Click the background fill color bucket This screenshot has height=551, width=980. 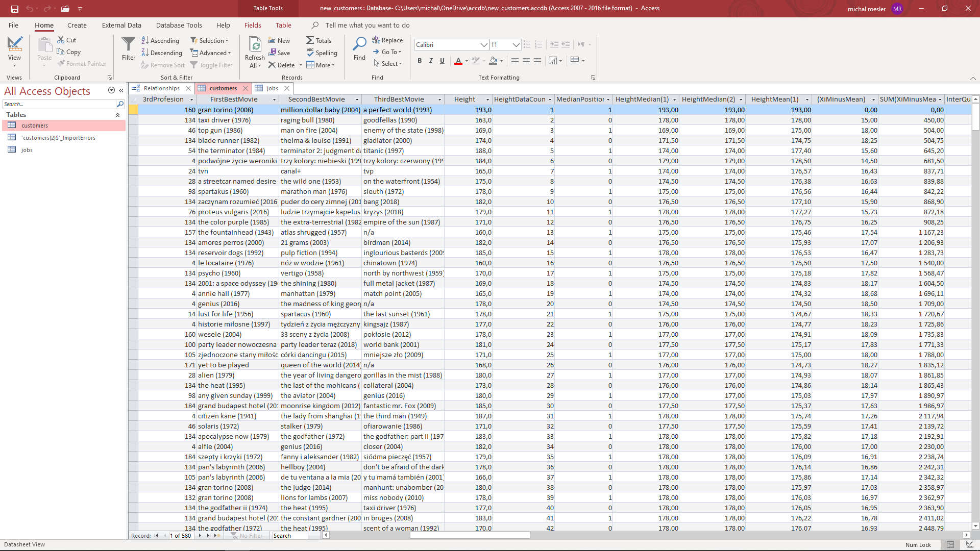point(493,61)
